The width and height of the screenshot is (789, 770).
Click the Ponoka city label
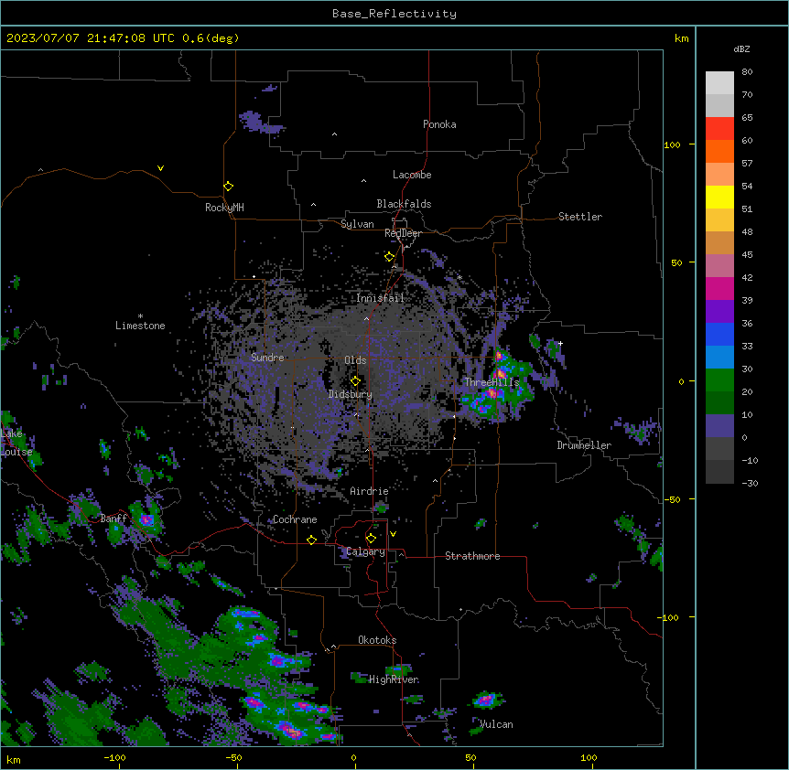tap(439, 124)
